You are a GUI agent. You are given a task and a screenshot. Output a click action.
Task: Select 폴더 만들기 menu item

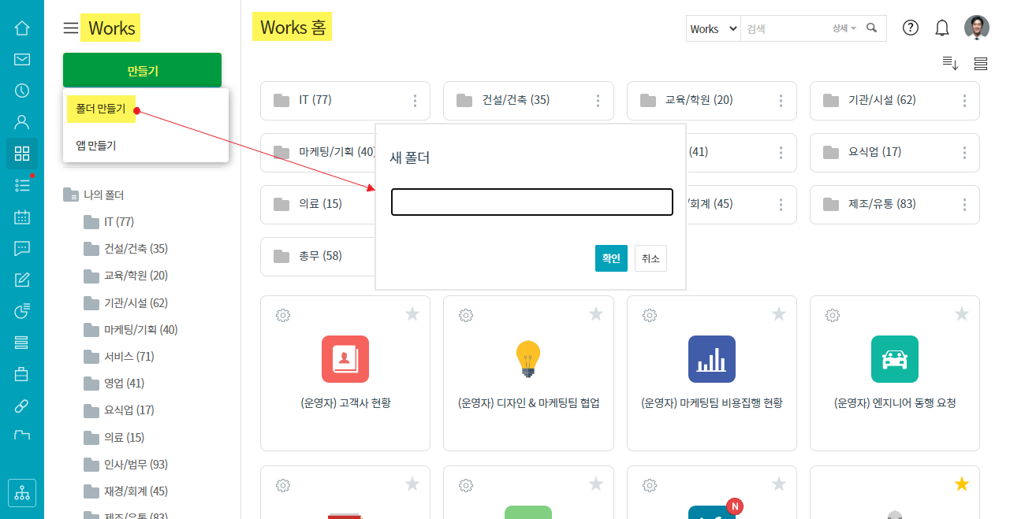[x=101, y=109]
